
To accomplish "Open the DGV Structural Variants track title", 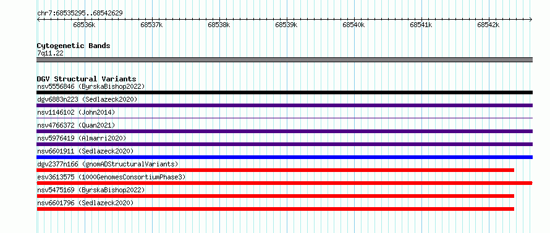I will pos(87,79).
